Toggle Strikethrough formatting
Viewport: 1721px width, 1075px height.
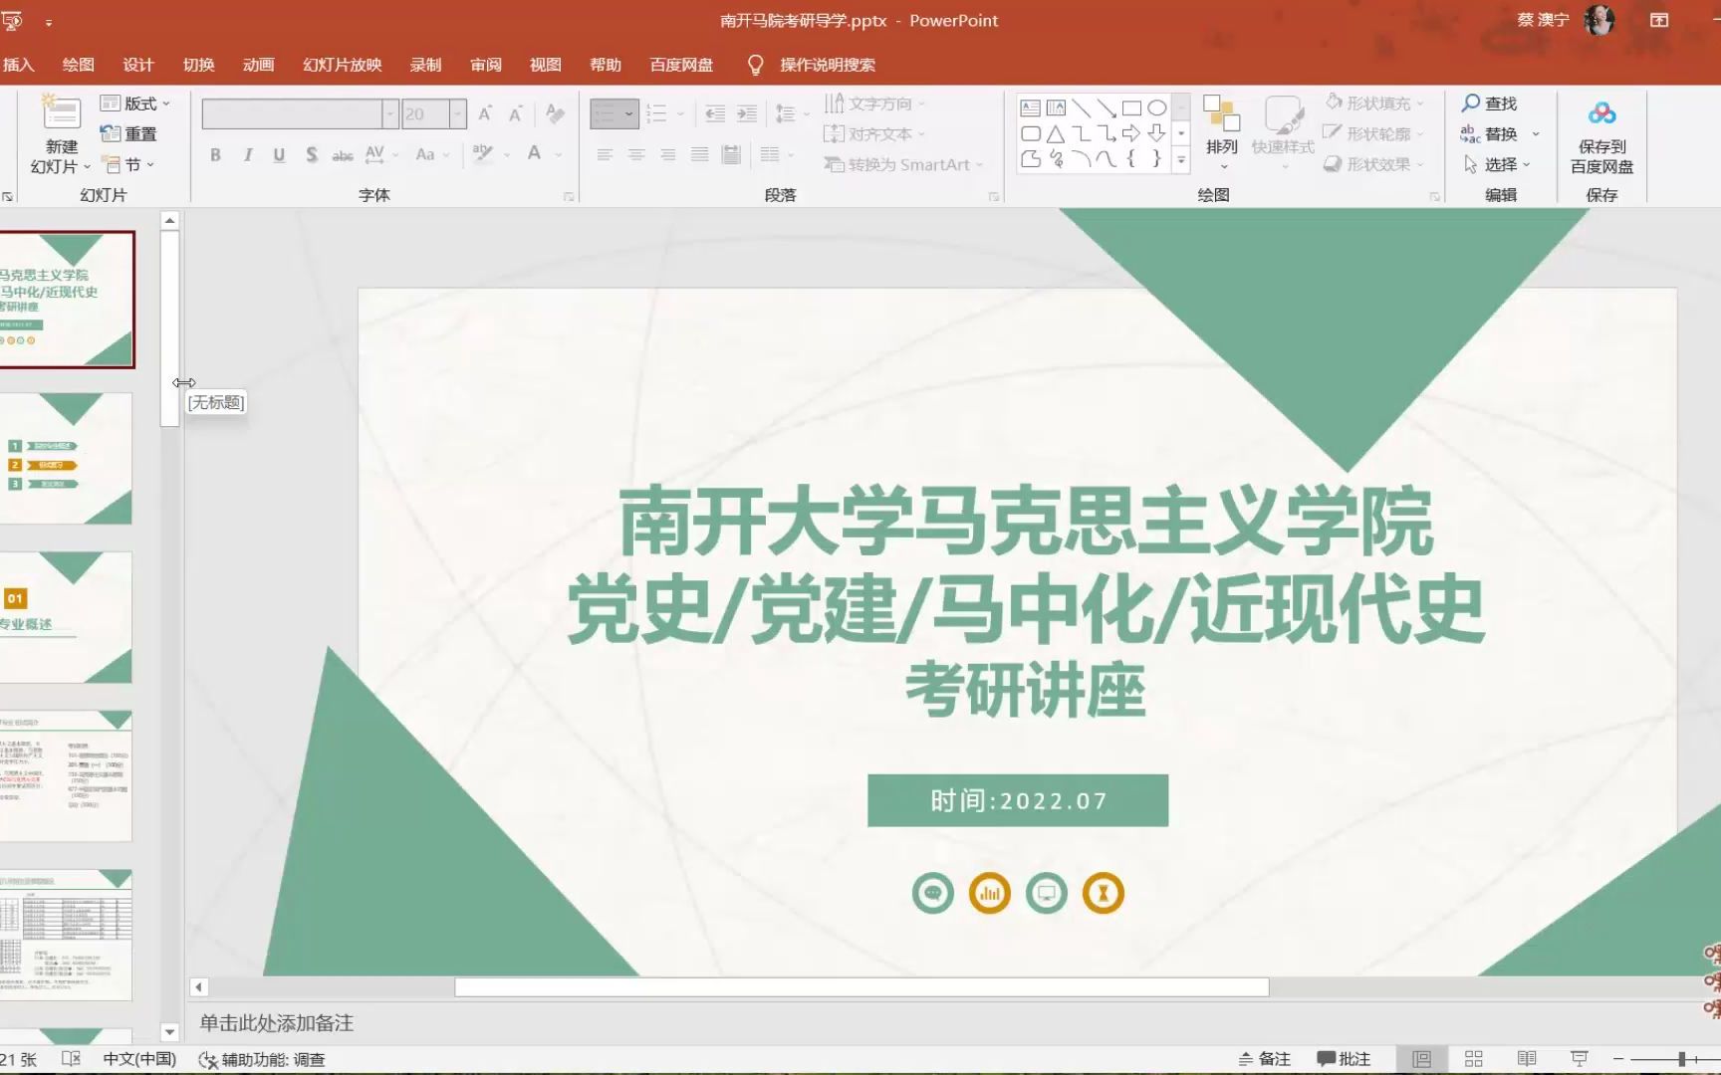pyautogui.click(x=343, y=155)
